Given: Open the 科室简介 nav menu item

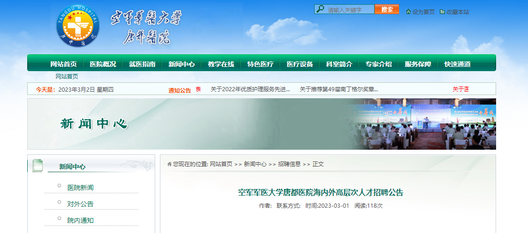Looking at the screenshot, I should [x=339, y=64].
